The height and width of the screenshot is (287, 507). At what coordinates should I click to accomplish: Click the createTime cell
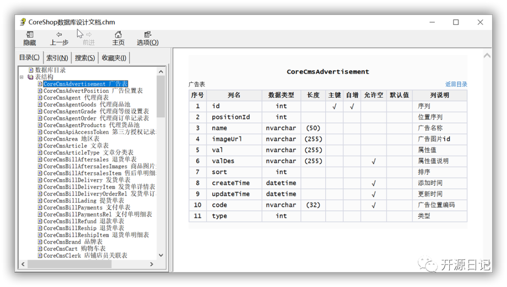click(x=234, y=183)
